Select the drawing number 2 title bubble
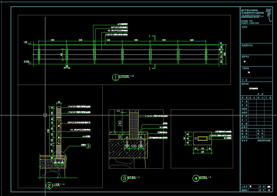Image resolution: width=277 pixels, height=196 pixels. (49, 186)
